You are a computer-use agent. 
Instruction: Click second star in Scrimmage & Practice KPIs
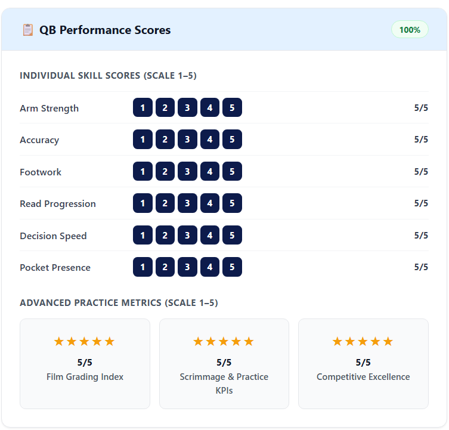click(x=210, y=342)
